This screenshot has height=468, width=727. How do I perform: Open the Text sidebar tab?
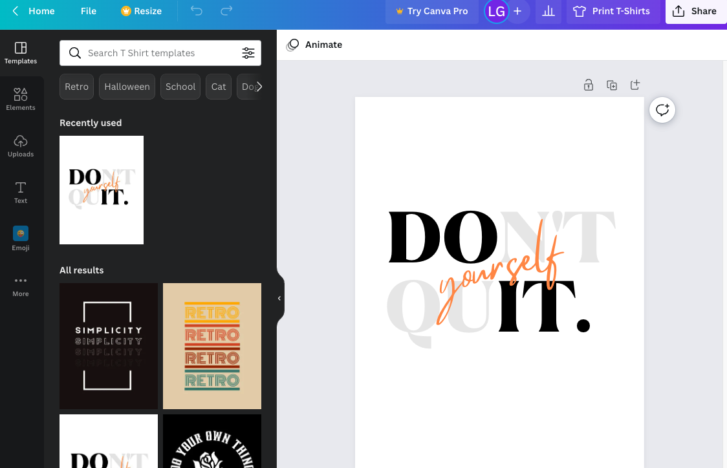tap(21, 192)
